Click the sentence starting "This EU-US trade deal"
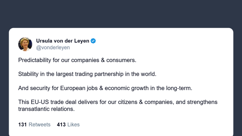The width and height of the screenshot is (242, 136). tap(118, 102)
